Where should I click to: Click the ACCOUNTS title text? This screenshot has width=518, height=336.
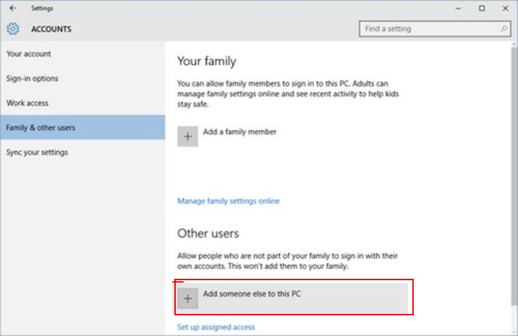pos(51,29)
